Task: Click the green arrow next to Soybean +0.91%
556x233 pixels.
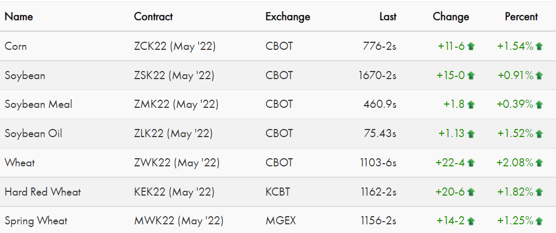Action: point(539,75)
